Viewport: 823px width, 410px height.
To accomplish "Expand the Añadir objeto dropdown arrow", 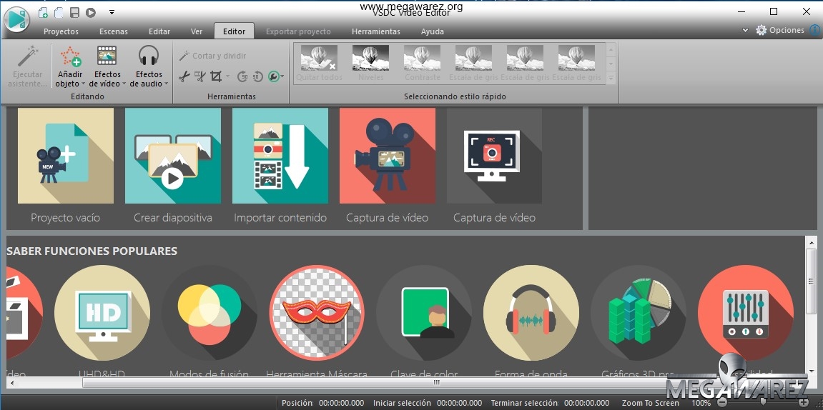I will (83, 84).
